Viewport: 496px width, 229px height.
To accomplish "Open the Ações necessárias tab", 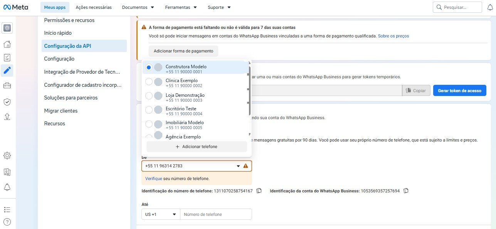I will (94, 7).
